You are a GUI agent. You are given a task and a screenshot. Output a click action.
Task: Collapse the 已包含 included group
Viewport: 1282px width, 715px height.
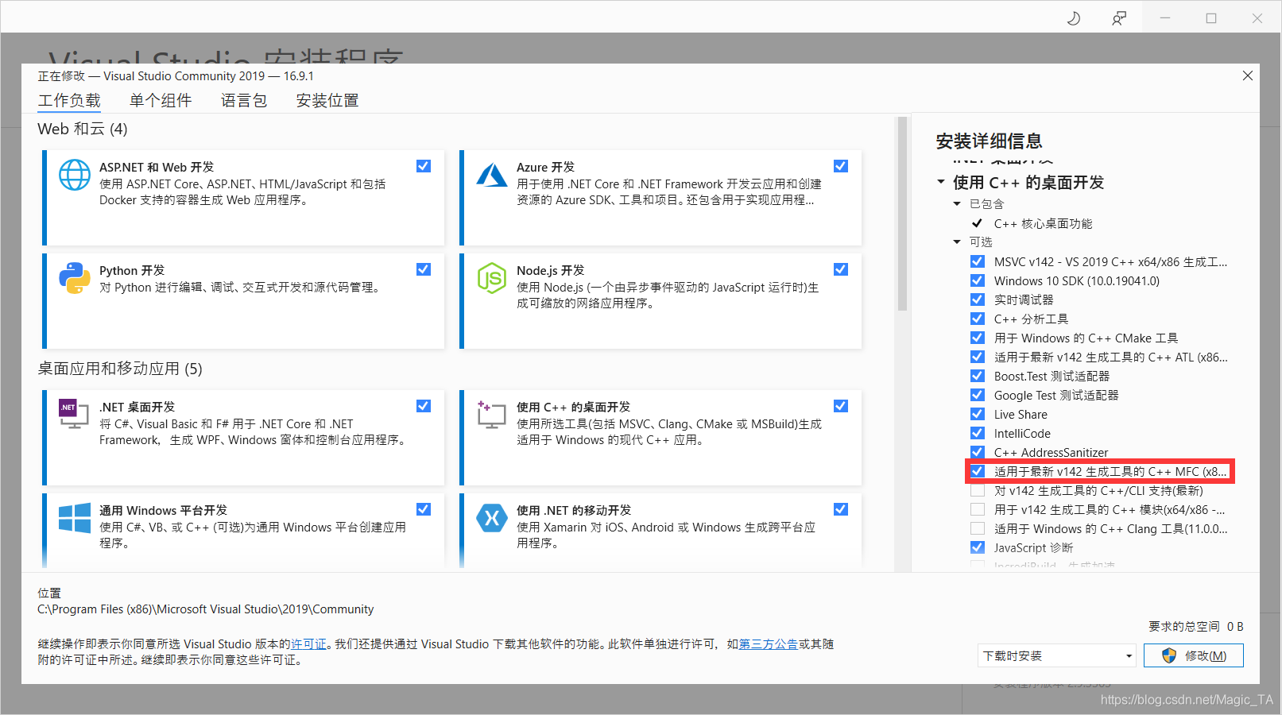[957, 204]
